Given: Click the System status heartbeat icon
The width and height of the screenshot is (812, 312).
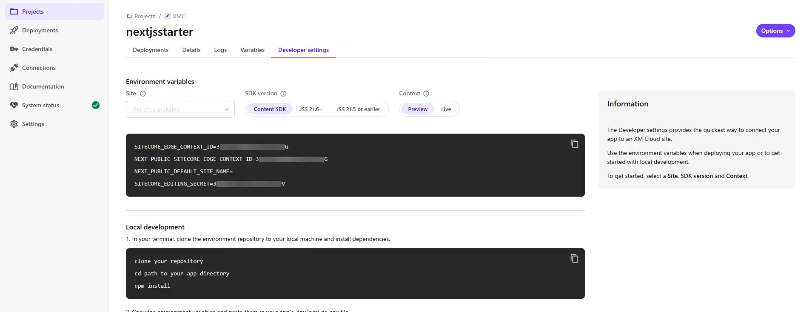Looking at the screenshot, I should [x=14, y=105].
